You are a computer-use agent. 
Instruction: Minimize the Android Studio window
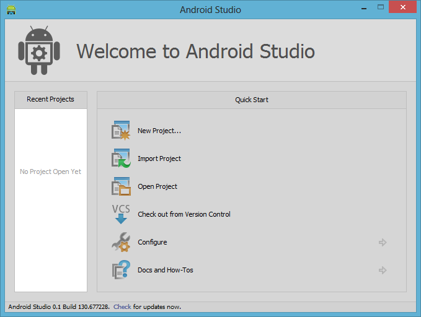point(364,8)
